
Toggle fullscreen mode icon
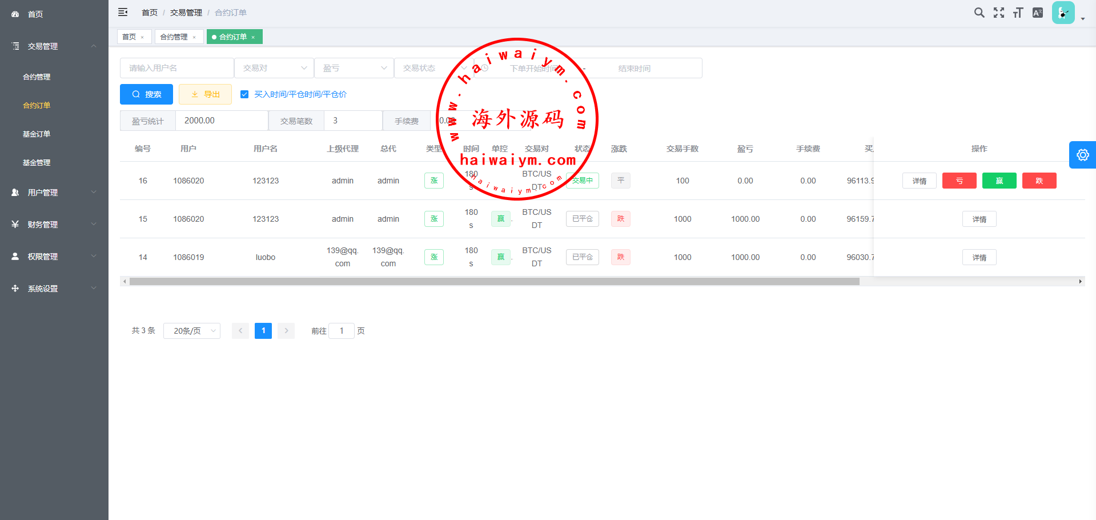998,13
